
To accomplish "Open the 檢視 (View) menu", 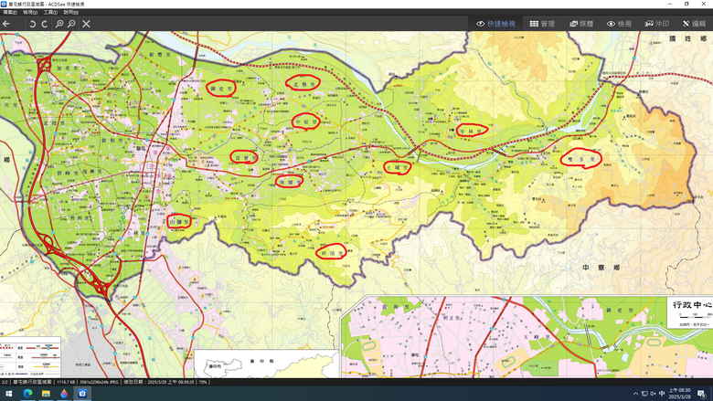I will click(x=30, y=12).
